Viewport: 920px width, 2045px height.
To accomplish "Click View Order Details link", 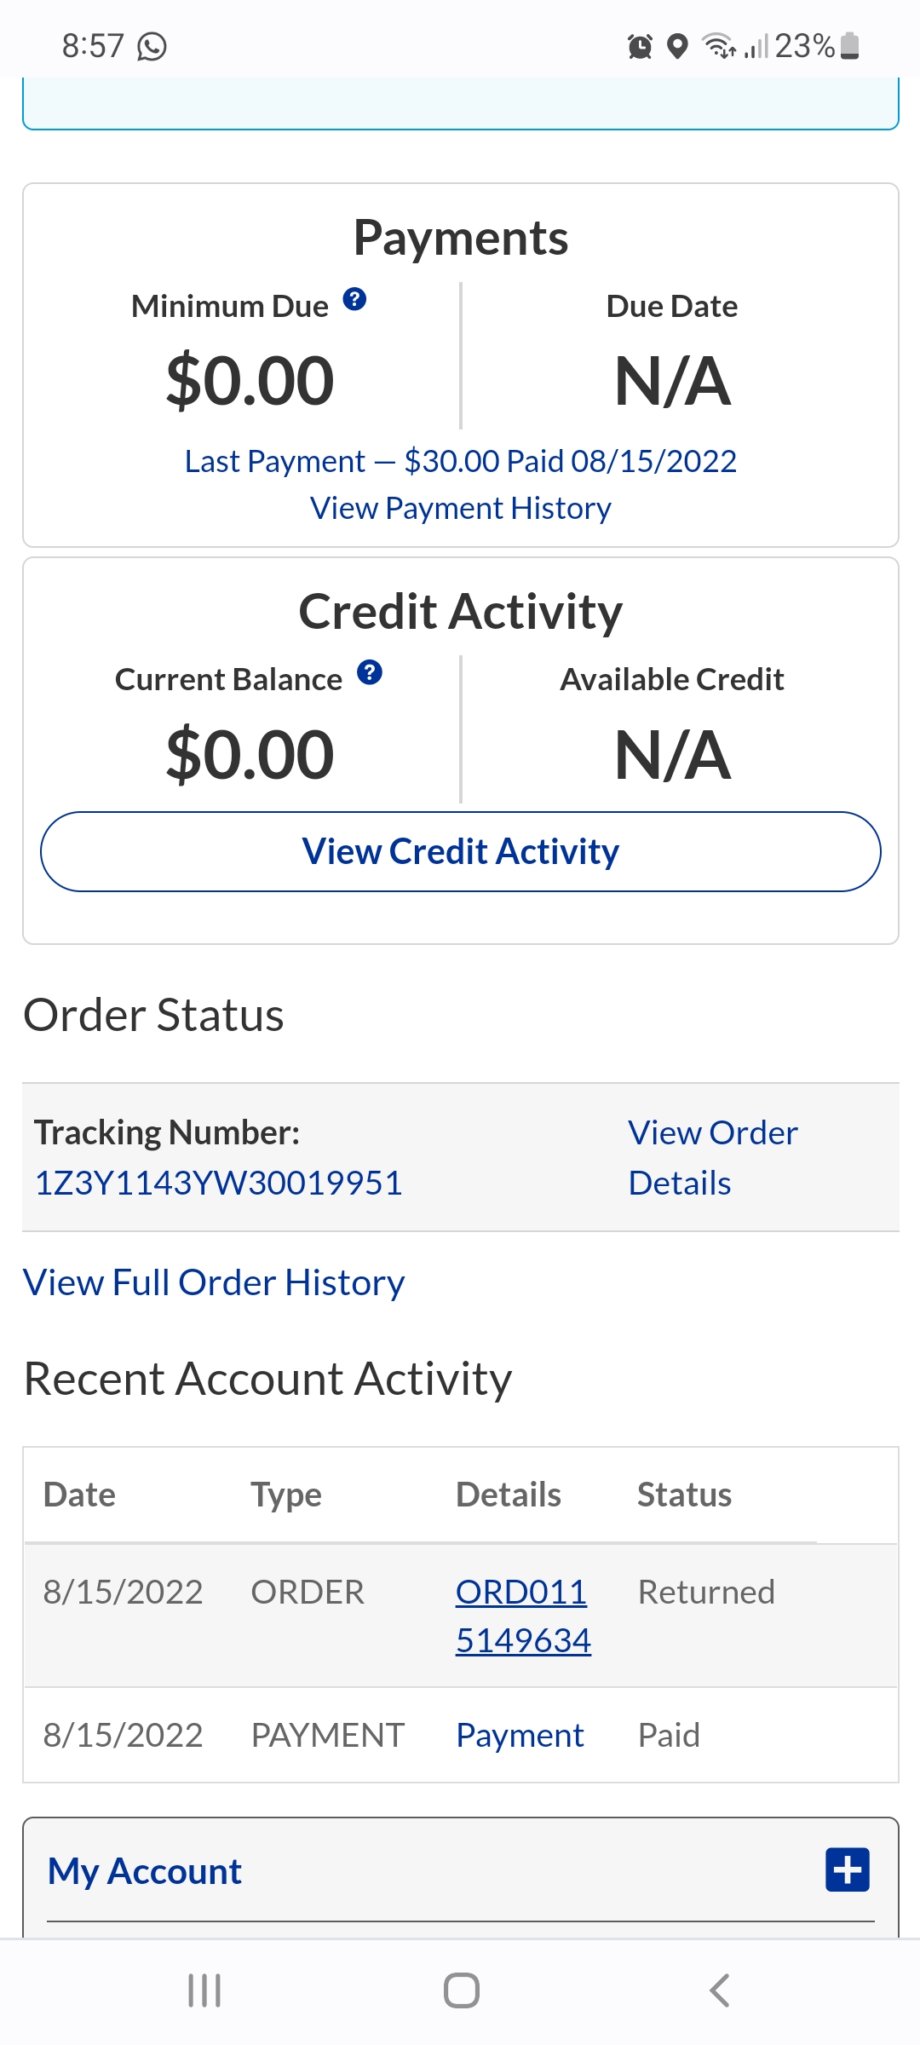I will 712,1157.
